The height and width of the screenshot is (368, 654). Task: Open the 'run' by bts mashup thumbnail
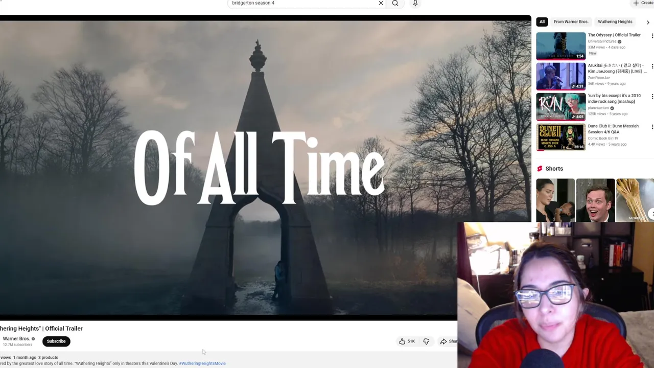tap(561, 106)
